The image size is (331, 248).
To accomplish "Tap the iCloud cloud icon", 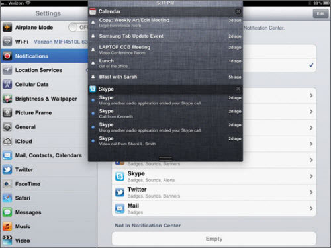I will [7, 141].
